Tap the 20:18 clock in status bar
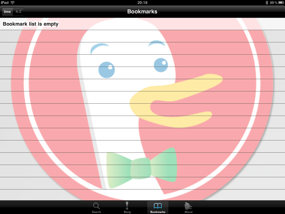The image size is (285, 214). (x=142, y=3)
